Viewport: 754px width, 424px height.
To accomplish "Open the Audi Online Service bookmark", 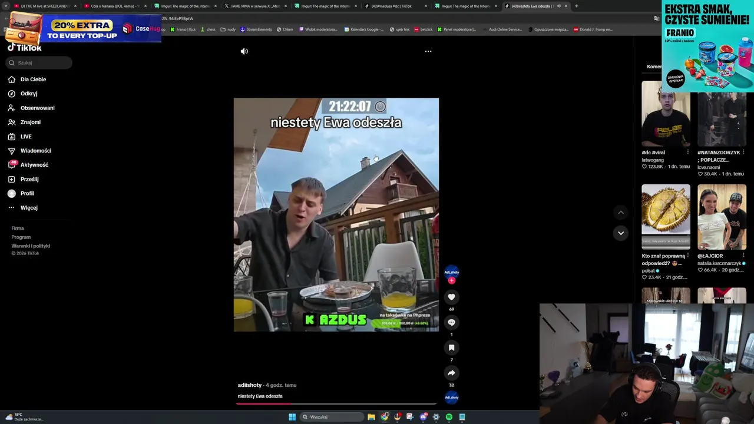I will pos(502,29).
